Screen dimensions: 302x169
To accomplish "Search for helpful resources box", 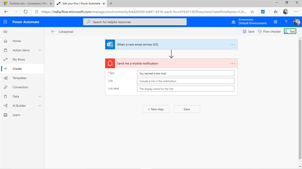I will pyautogui.click(x=135, y=22).
